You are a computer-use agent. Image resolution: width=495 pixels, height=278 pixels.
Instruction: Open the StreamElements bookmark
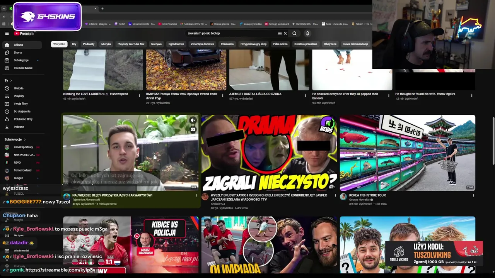142,24
